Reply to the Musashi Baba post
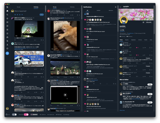This screenshot has height=123, width=160. coord(51,77)
